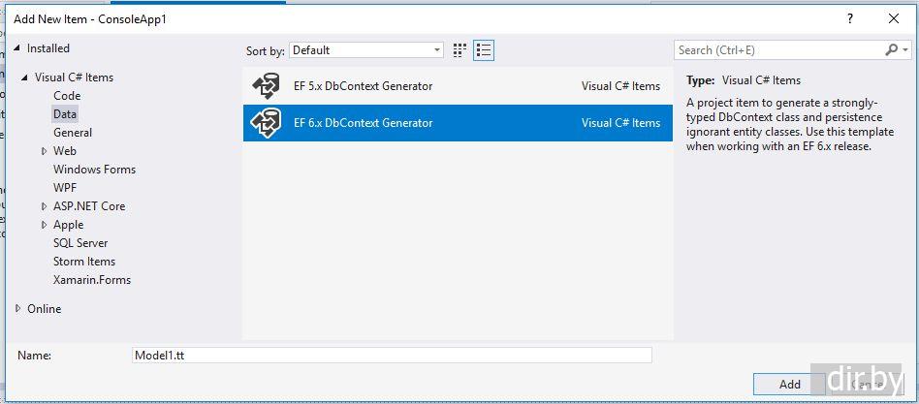The width and height of the screenshot is (919, 404).
Task: Select the Windows Forms category
Action: pos(94,170)
